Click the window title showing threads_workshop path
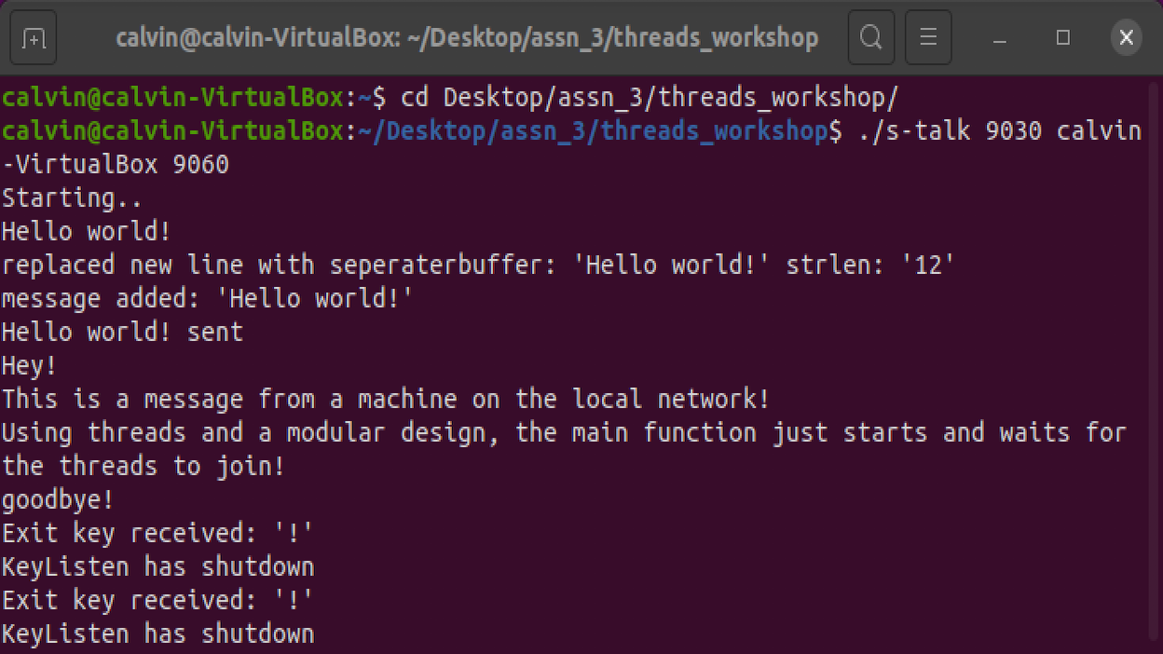Image resolution: width=1163 pixels, height=654 pixels. tap(467, 38)
